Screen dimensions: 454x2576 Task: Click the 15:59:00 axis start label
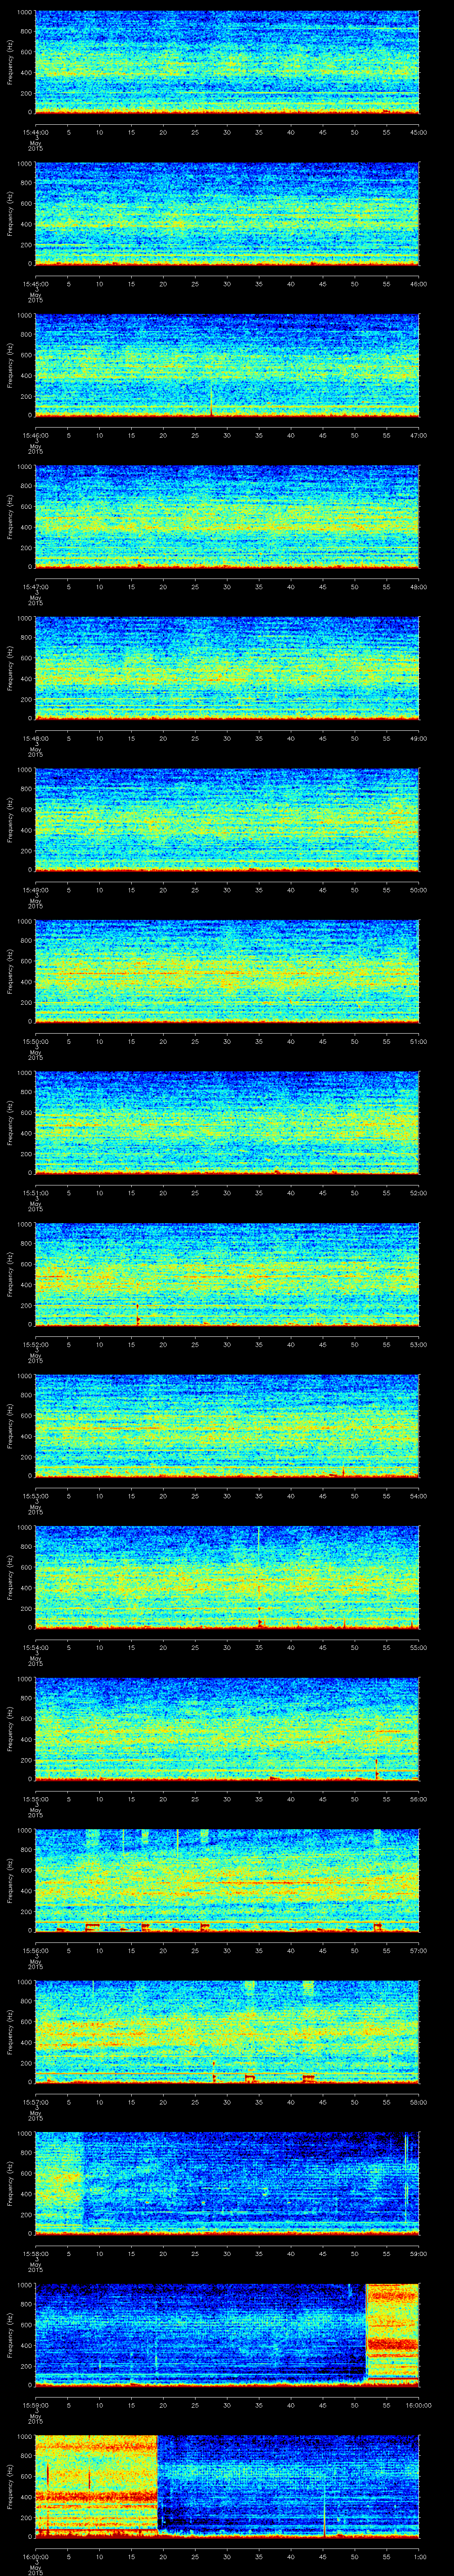[x=35, y=2404]
